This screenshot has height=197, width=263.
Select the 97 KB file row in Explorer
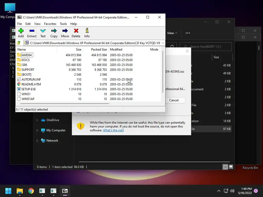pos(211,129)
